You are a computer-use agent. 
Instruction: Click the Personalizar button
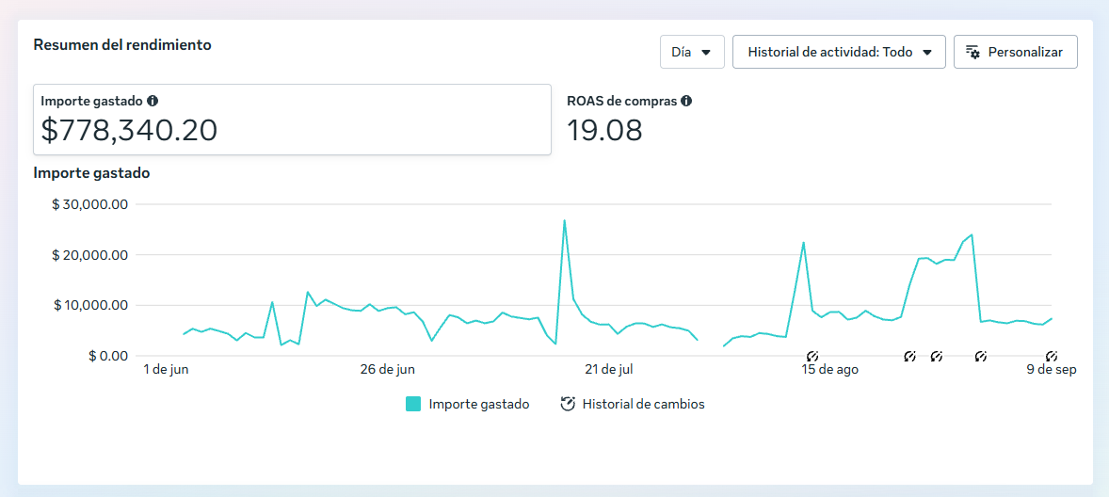coord(1016,53)
